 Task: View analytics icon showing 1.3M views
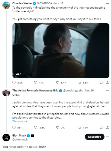79,128
